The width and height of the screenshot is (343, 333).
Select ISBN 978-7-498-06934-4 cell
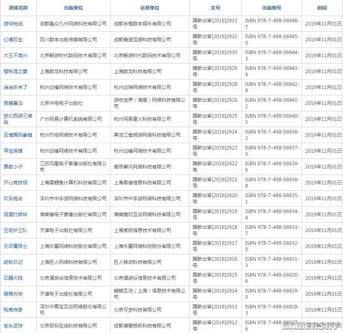(272, 215)
